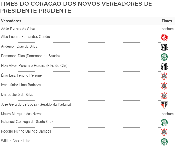Select the São Paulo SPFC crest

point(164,105)
